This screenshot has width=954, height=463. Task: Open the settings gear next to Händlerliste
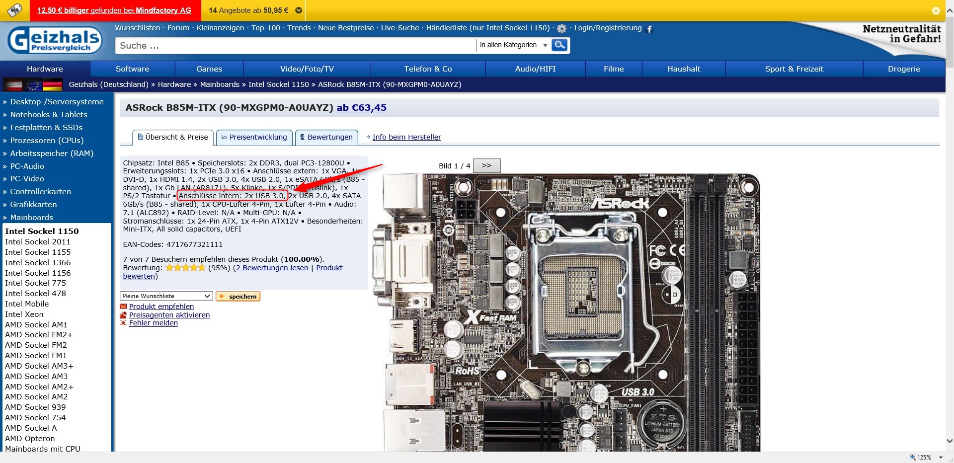click(x=562, y=29)
